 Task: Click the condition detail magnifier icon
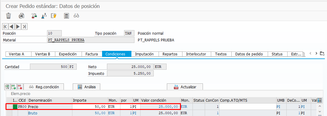pyautogui.click(x=8, y=87)
